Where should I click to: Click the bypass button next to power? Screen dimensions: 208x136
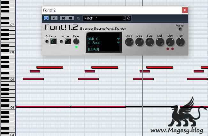55,18
